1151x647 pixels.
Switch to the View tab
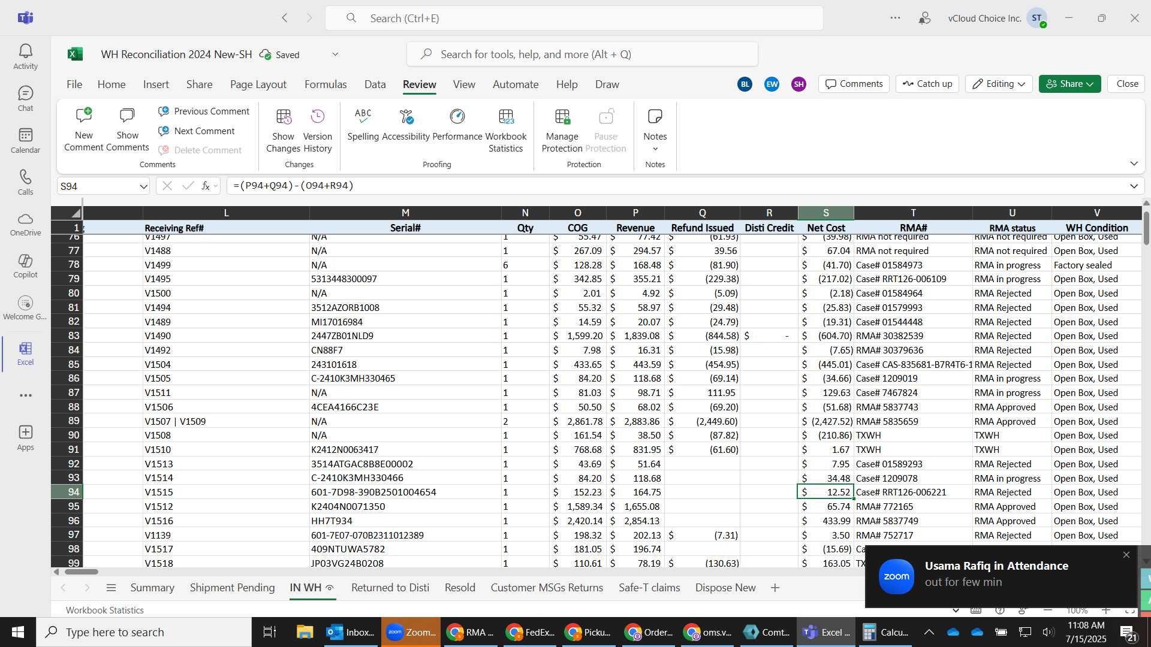coord(464,84)
